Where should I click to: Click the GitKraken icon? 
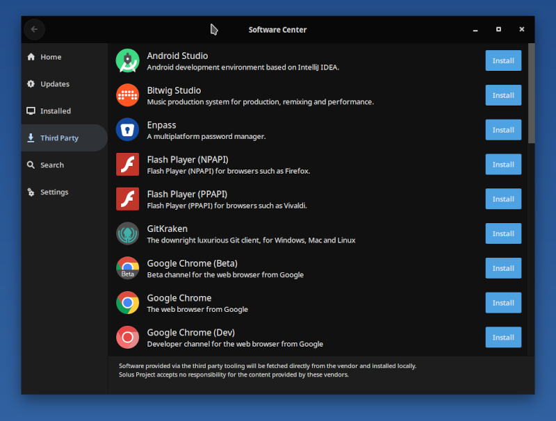(127, 233)
